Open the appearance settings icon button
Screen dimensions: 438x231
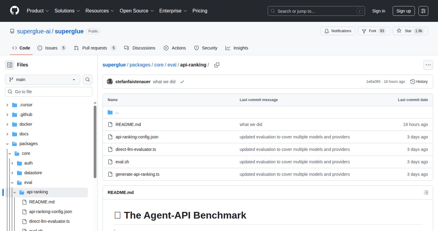423,11
